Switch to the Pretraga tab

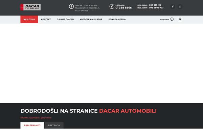(54, 125)
